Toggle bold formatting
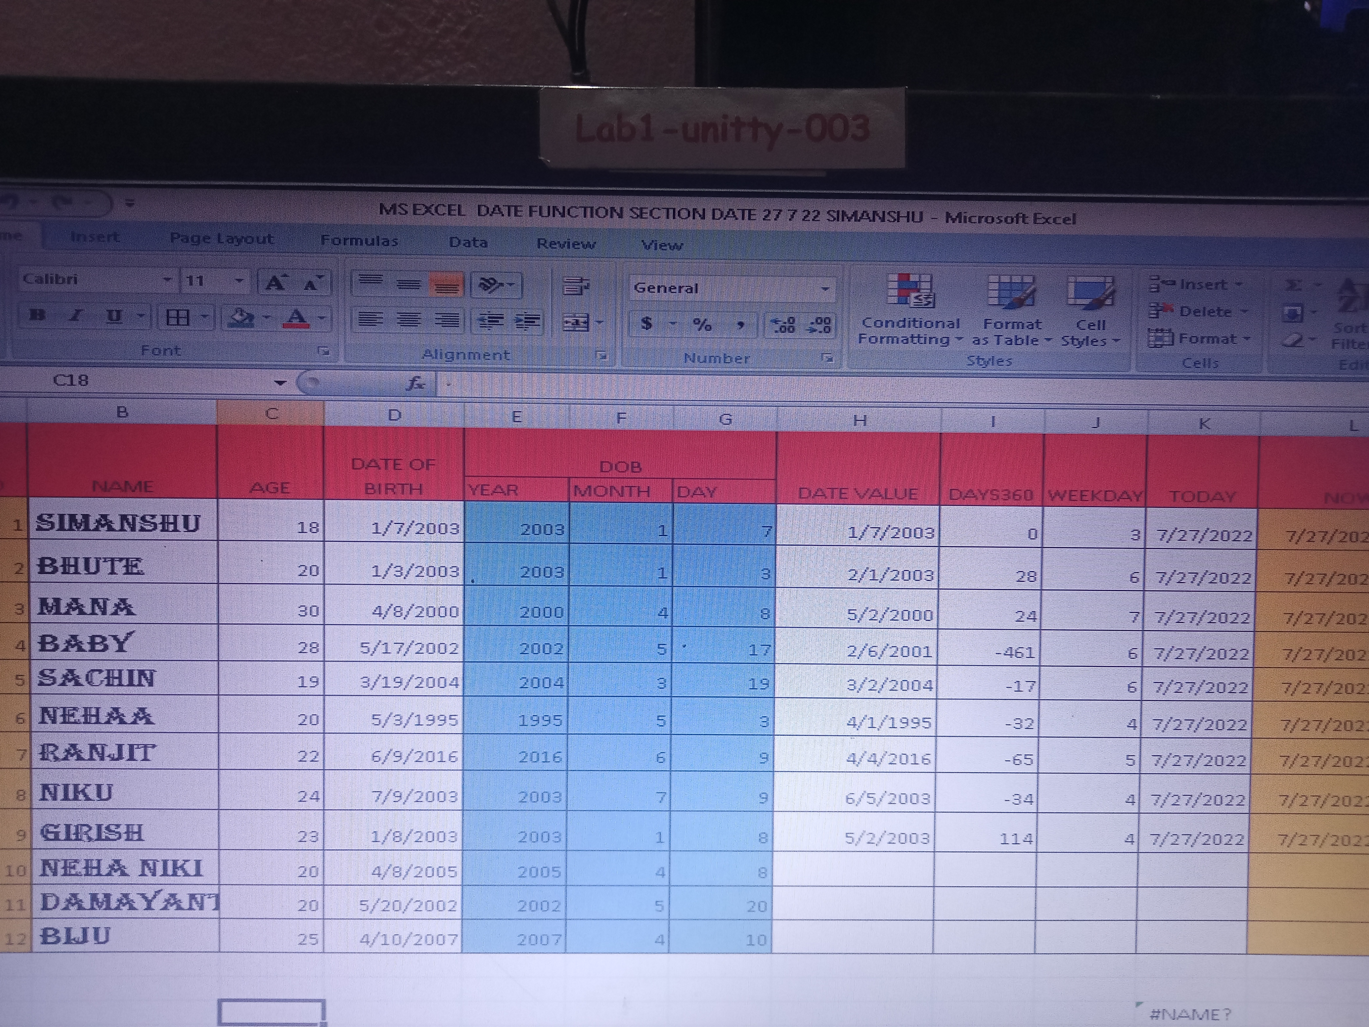 37,315
